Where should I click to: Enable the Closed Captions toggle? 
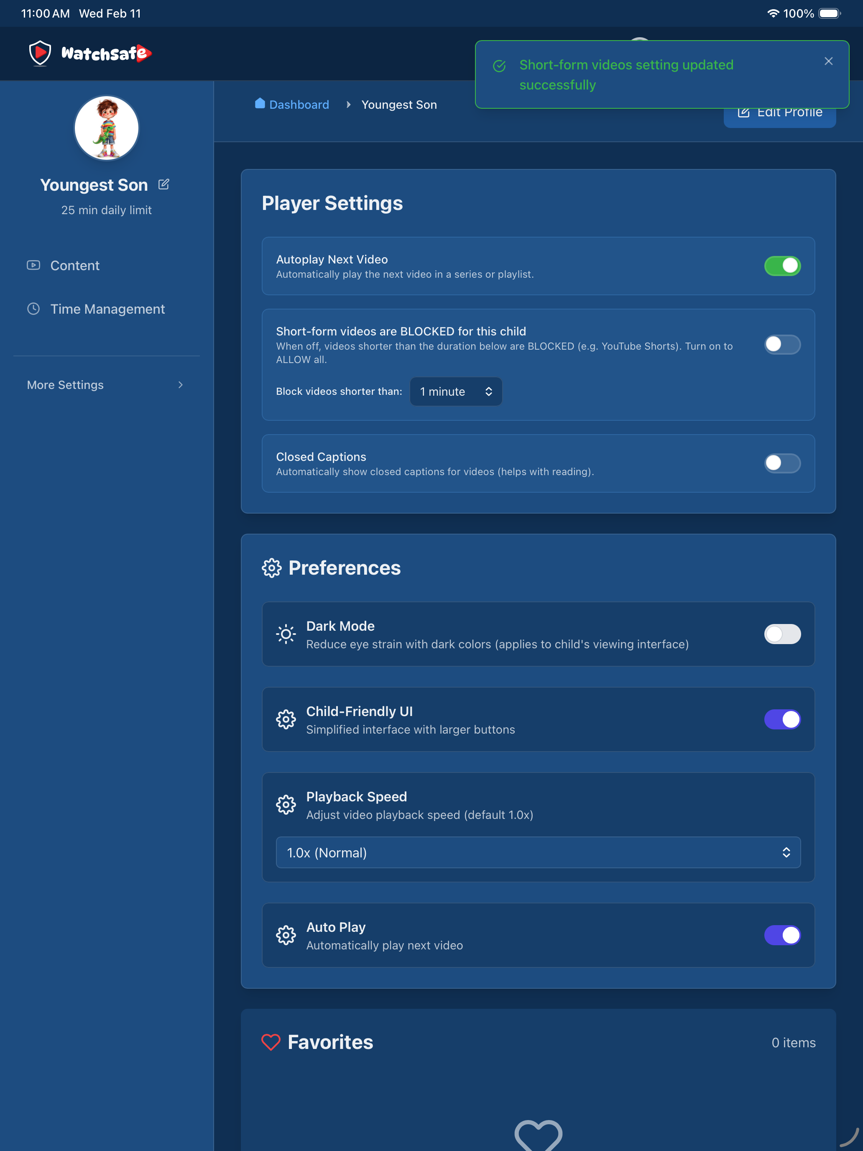pyautogui.click(x=782, y=463)
